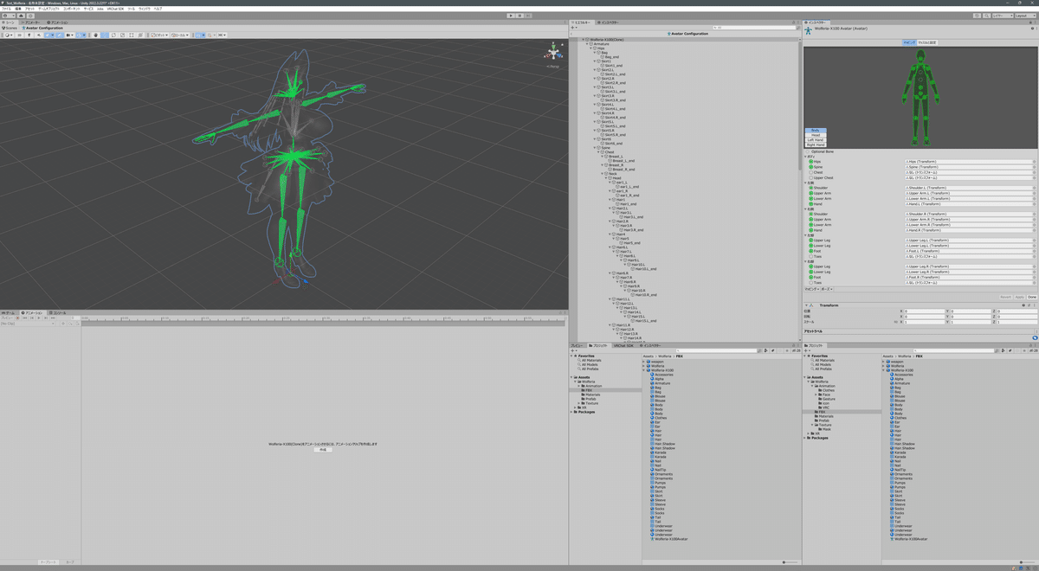The image size is (1039, 571).
Task: Toggle 2D view mode in Scene toolbar
Action: 19,35
